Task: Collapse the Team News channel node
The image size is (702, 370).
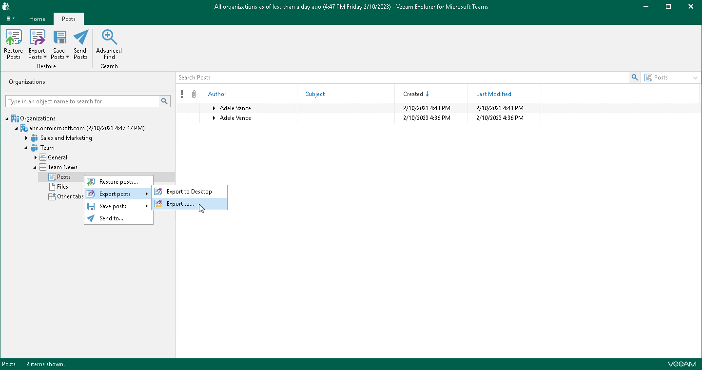Action: [x=36, y=167]
